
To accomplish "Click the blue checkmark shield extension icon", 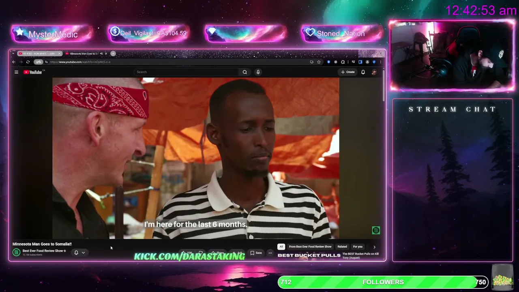I will (x=374, y=62).
